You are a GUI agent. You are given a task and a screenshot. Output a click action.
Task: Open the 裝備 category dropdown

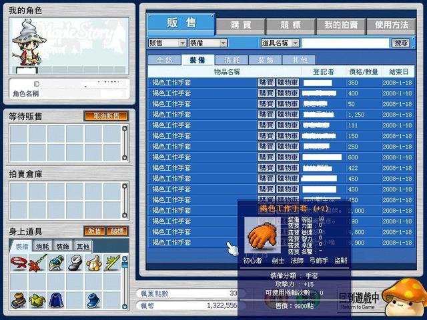tap(208, 43)
